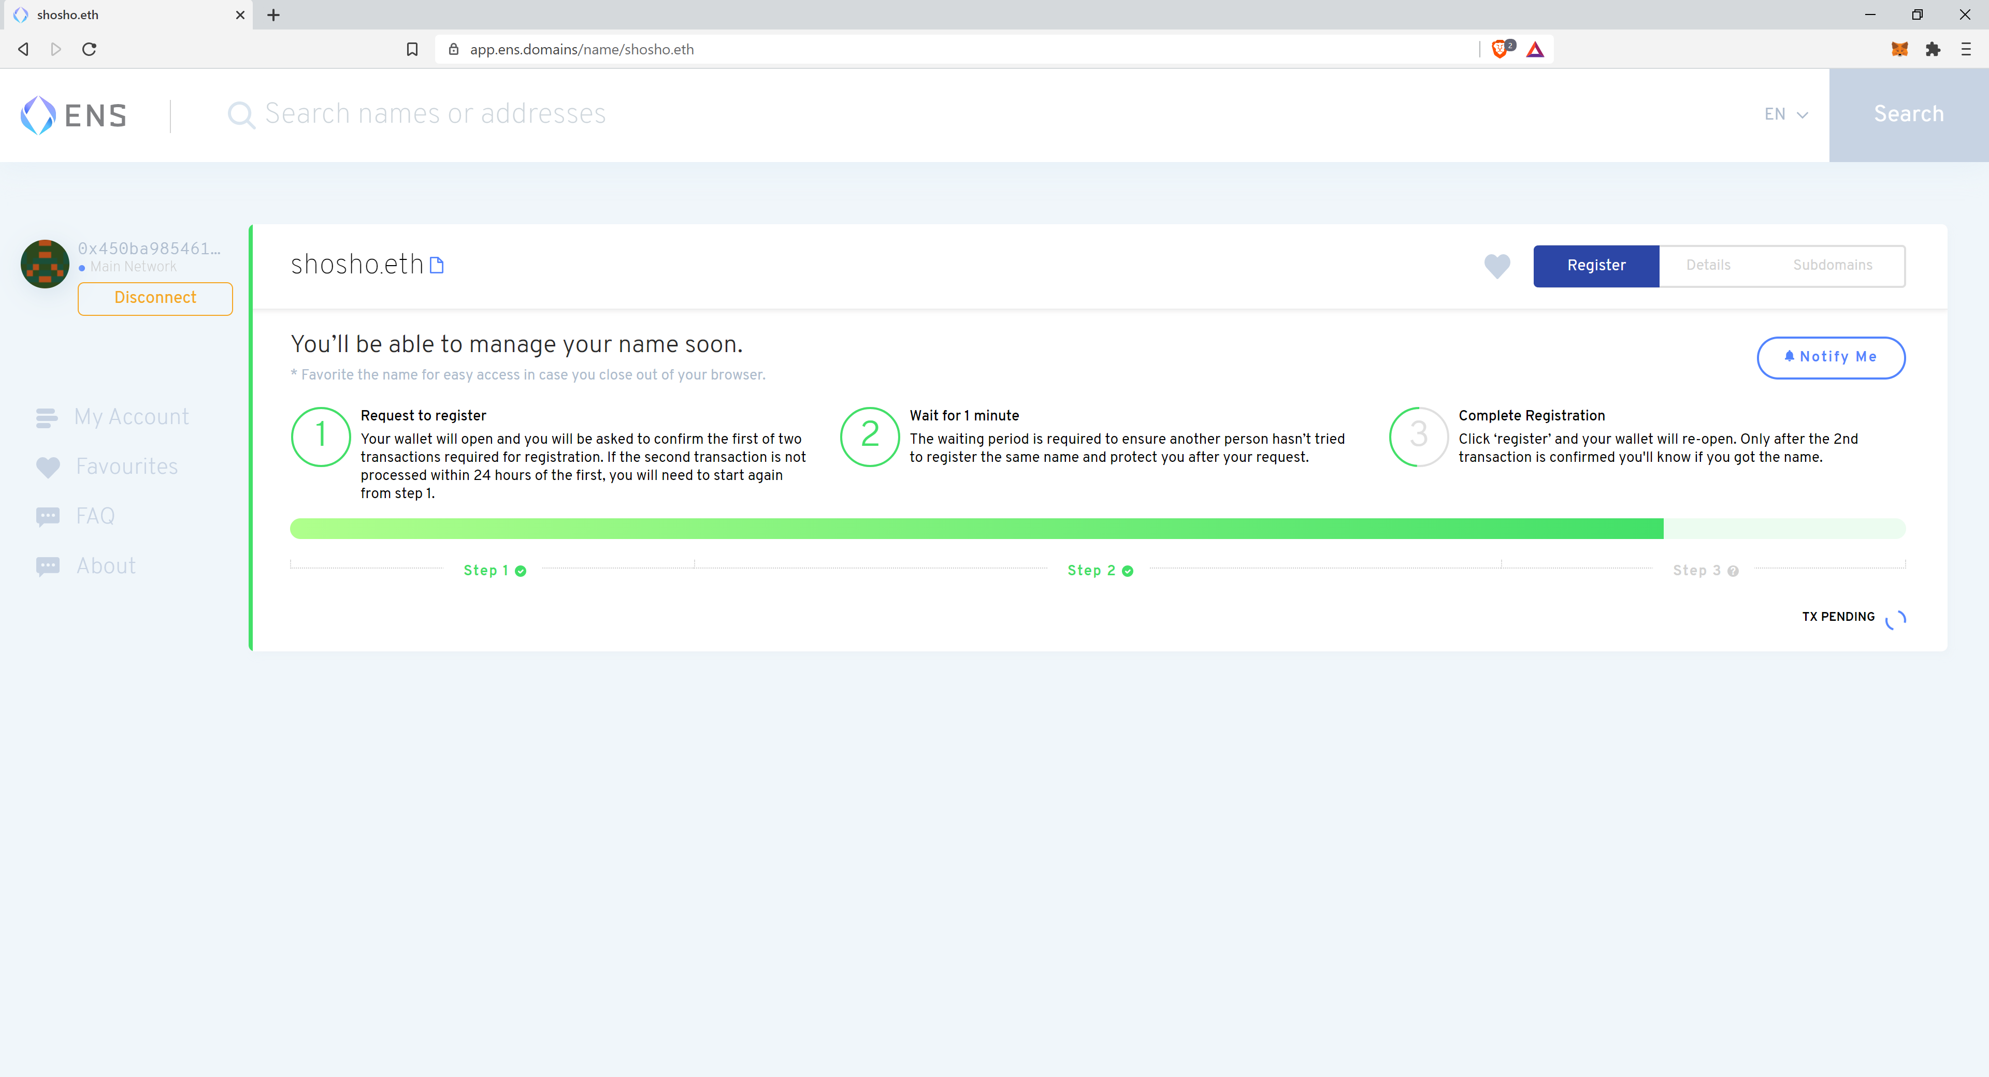Viewport: 1989px width, 1077px height.
Task: Click the registration progress bar
Action: tap(1097, 529)
